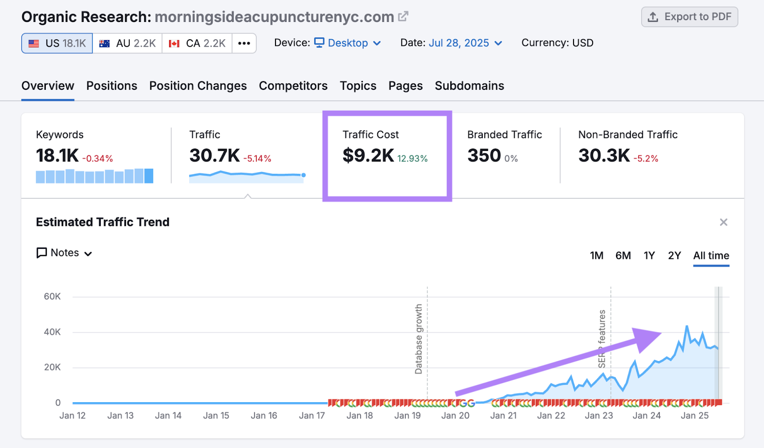
Task: Open the Date Jul 28, 2025 dropdown
Action: (499, 43)
